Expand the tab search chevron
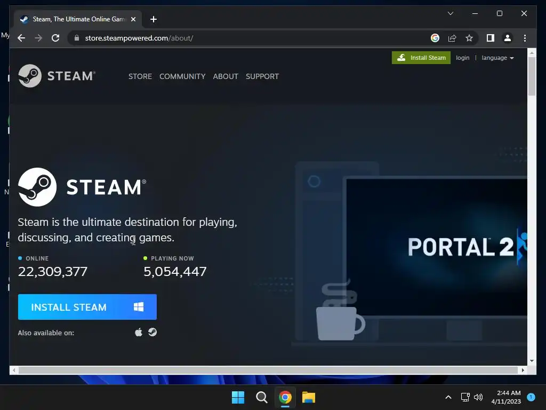Image resolution: width=546 pixels, height=410 pixels. tap(450, 13)
